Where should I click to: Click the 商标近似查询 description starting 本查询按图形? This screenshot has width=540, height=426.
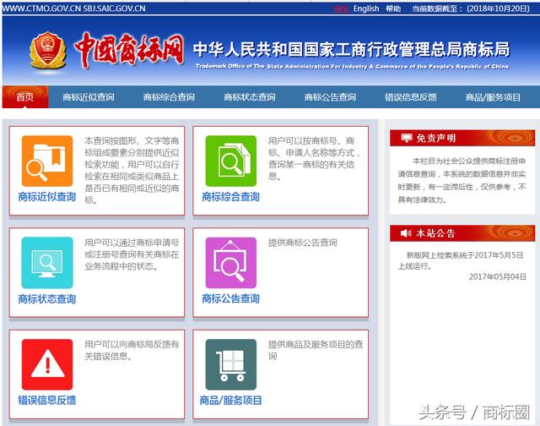[x=132, y=171]
